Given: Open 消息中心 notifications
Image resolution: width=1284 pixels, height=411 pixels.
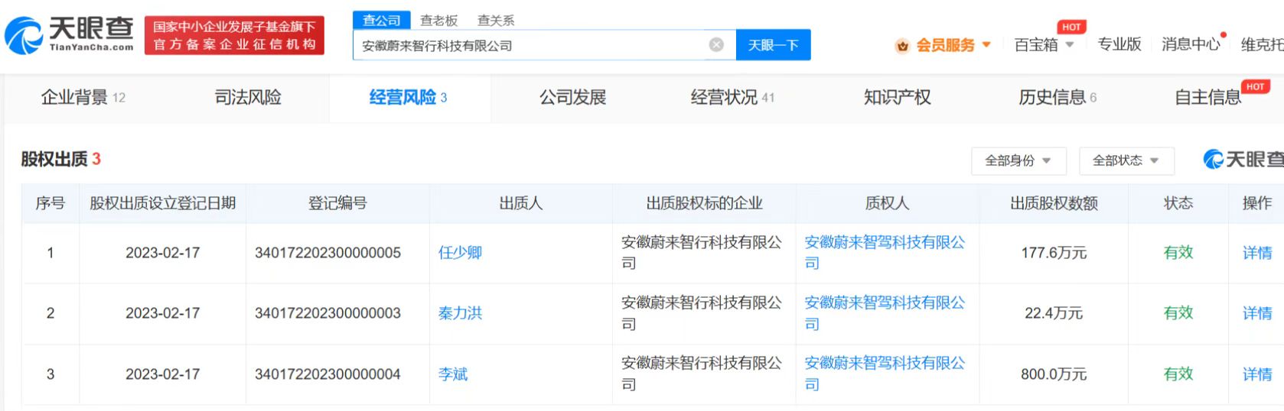Looking at the screenshot, I should pos(1191,44).
